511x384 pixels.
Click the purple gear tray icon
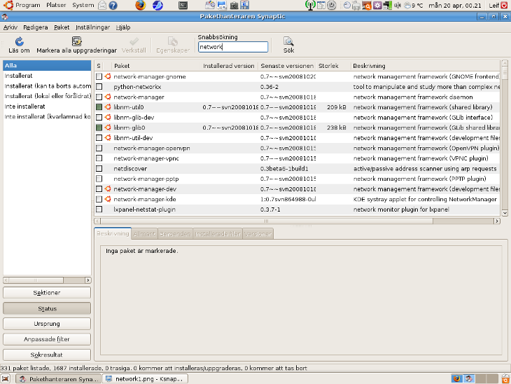tap(377, 6)
